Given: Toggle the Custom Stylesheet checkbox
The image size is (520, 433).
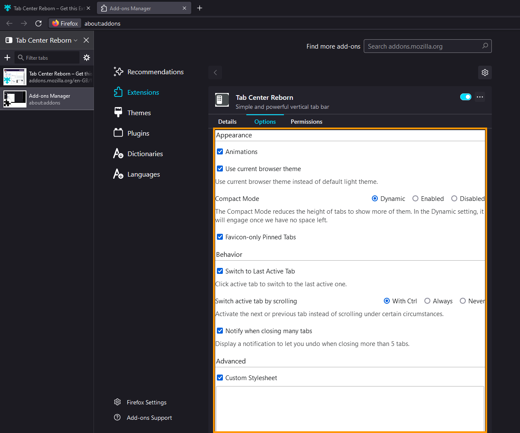Looking at the screenshot, I should click(x=220, y=378).
